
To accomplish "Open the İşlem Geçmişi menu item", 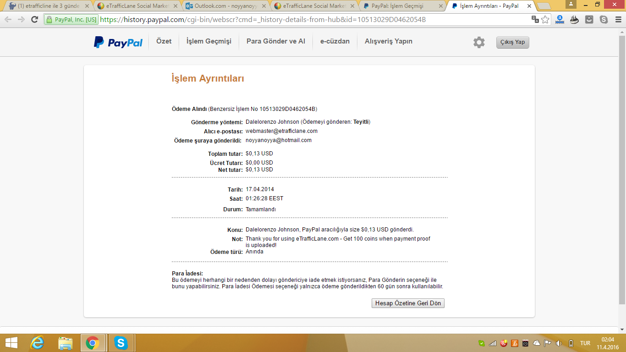I will click(x=209, y=41).
